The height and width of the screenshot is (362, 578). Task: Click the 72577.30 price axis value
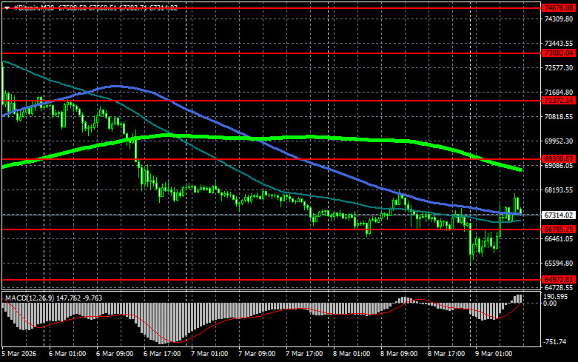pos(559,68)
